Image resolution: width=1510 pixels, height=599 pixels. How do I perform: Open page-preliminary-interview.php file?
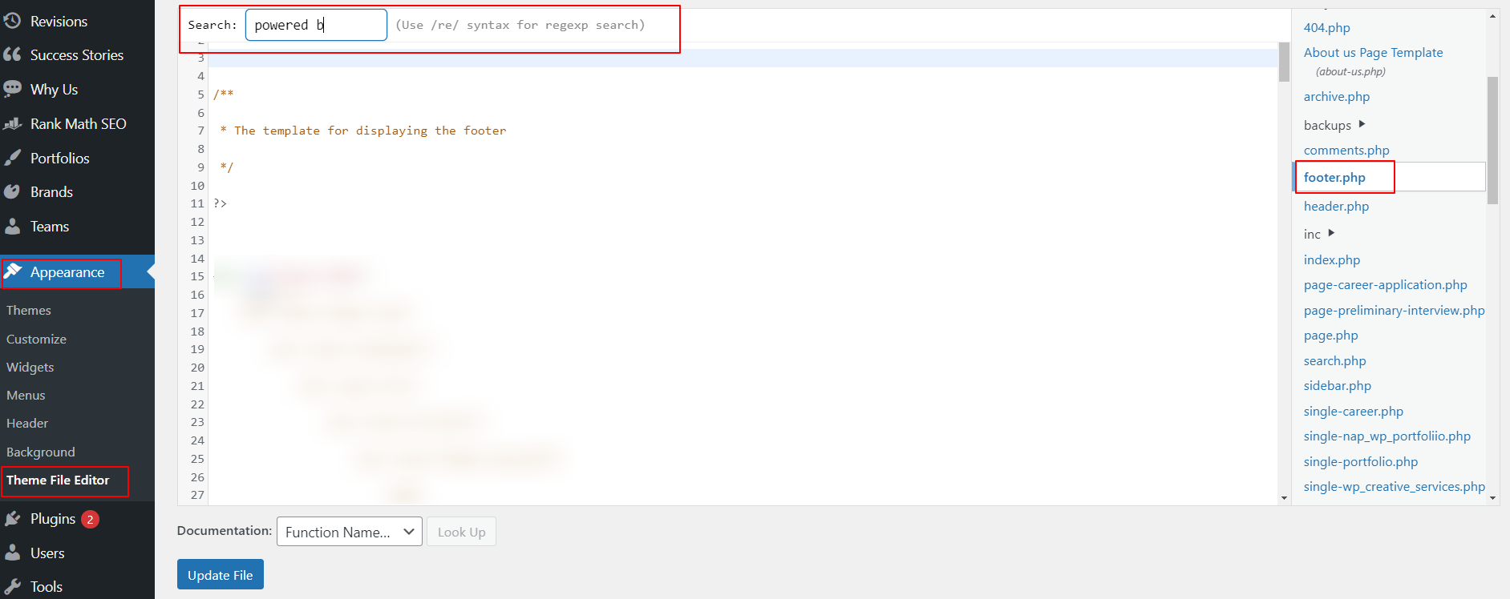coord(1394,310)
